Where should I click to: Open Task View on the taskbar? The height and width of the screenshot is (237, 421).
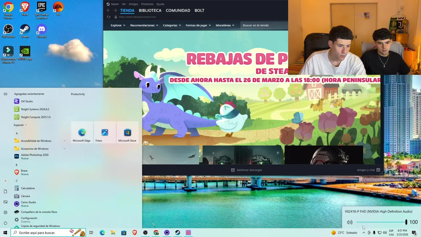(91, 233)
